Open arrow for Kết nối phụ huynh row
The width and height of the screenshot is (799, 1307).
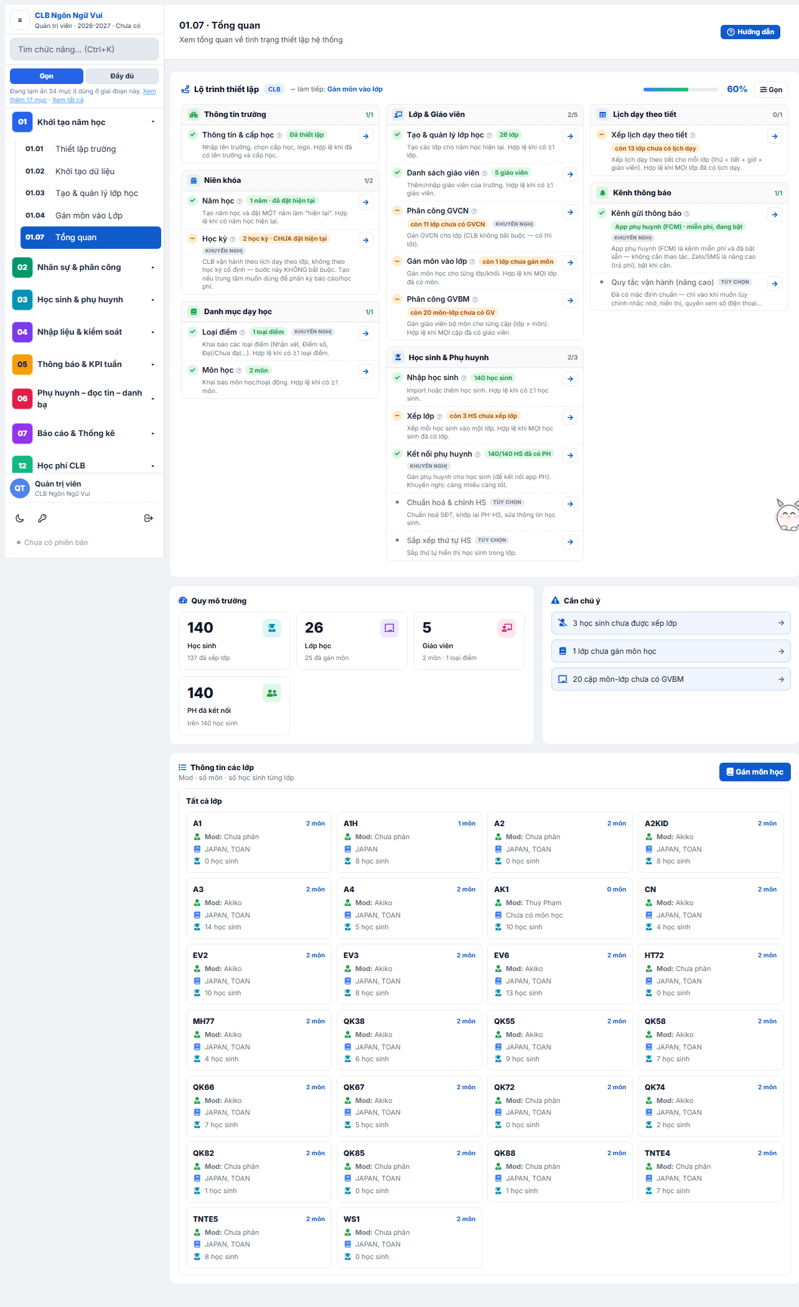(570, 455)
